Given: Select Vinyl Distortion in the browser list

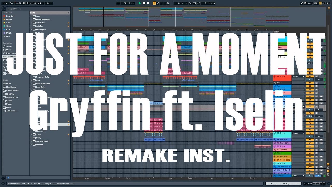Looking at the screenshot, I should [42, 141].
